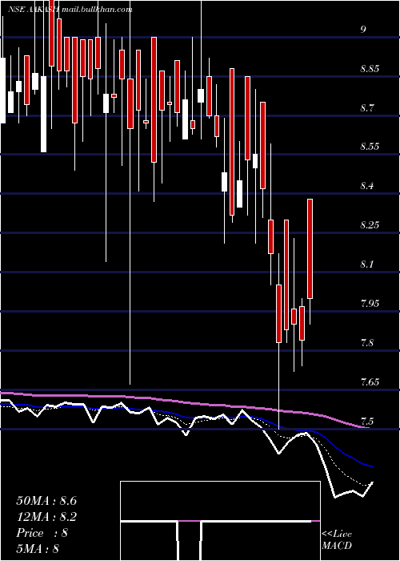
Task: Click the 8.25 price axis label
Action: click(x=370, y=225)
